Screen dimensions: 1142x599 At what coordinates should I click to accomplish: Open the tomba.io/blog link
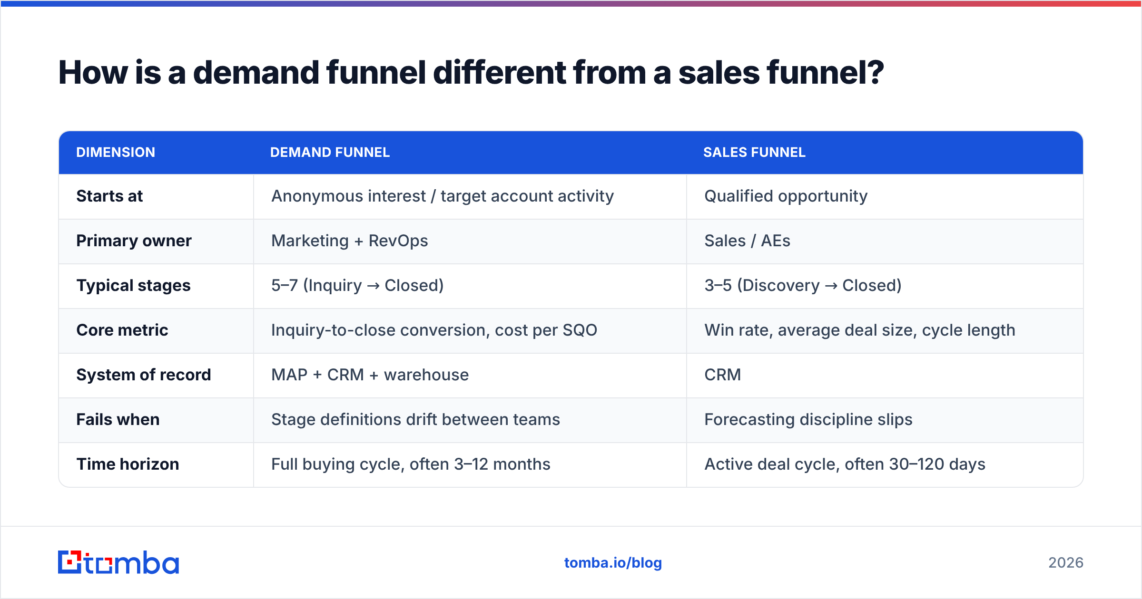pyautogui.click(x=613, y=563)
